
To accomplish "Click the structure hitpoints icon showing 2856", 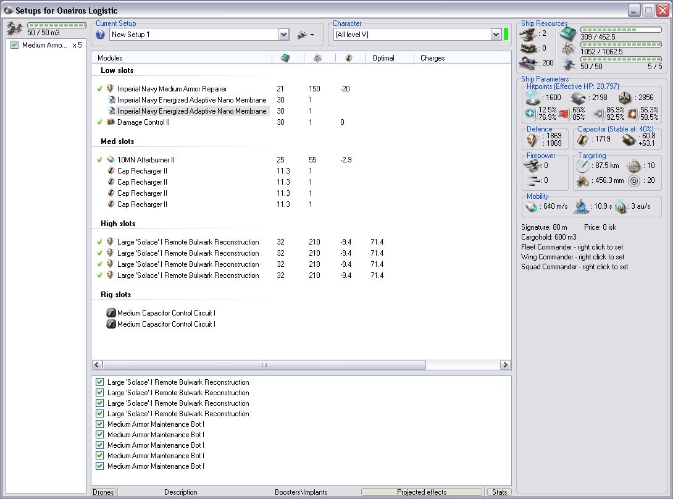I will 625,98.
